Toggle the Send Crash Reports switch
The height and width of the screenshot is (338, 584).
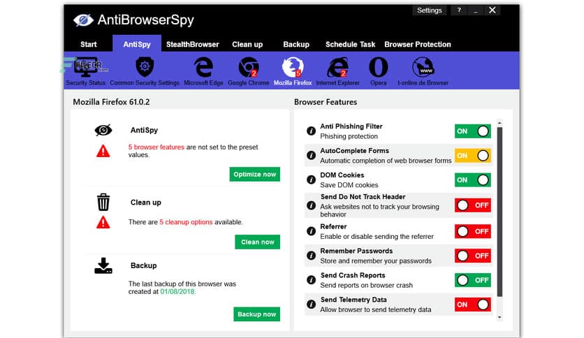point(473,280)
